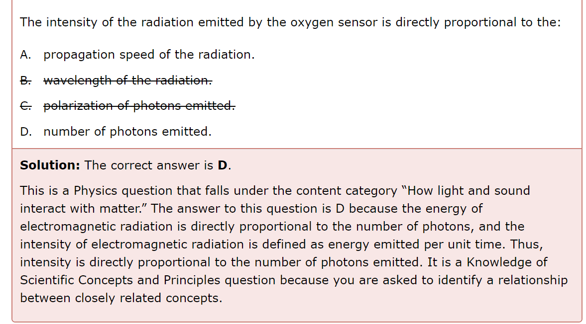Click the quoted phrase 'How light and sound'
Screen dimensions: 586x324
[466, 190]
